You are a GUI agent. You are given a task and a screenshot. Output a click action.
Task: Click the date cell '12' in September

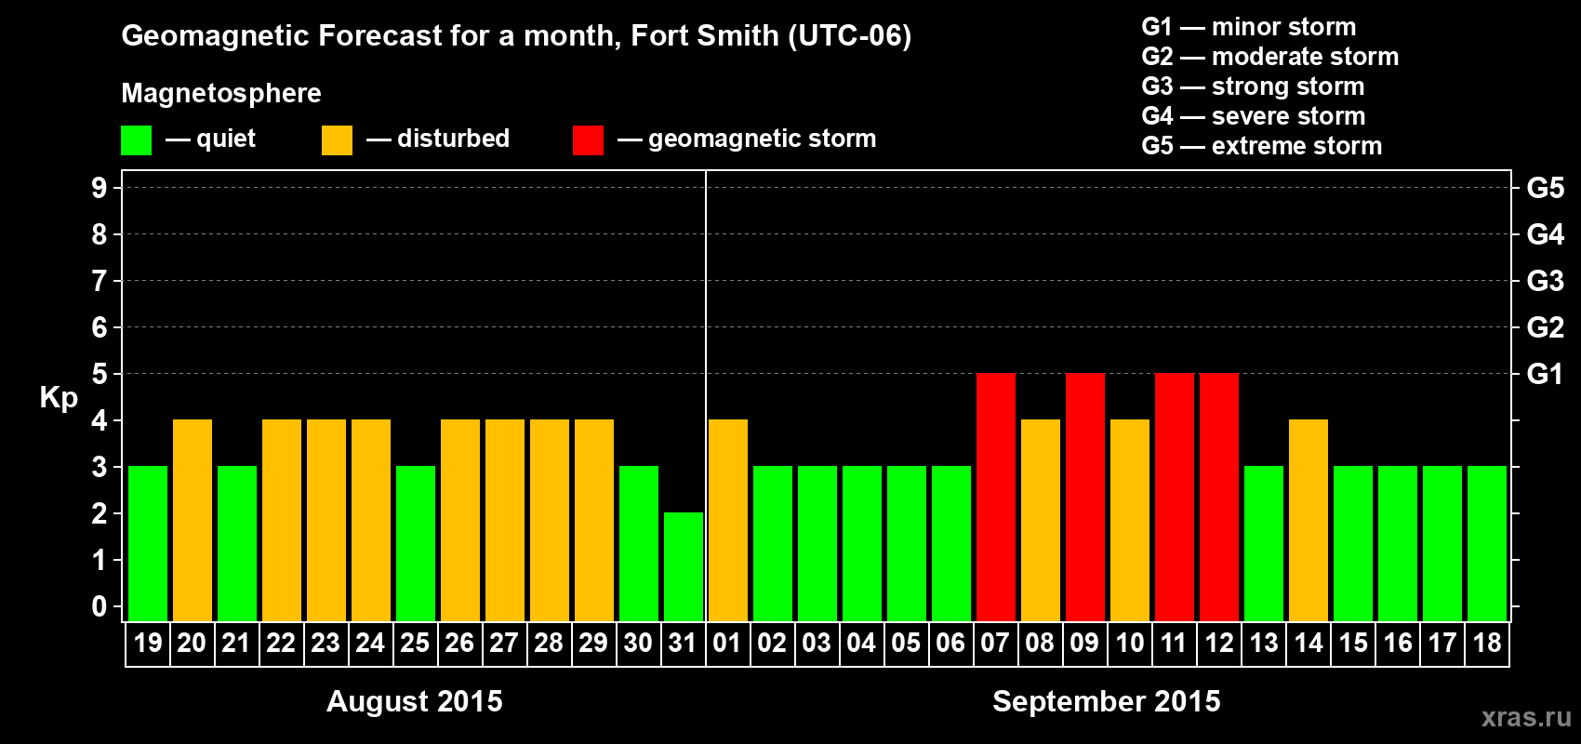pyautogui.click(x=1219, y=644)
